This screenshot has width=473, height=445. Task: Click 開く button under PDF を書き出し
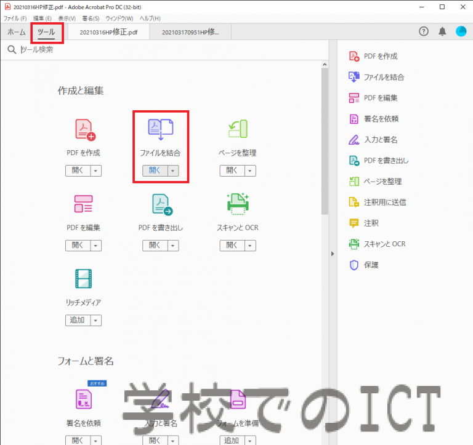point(155,246)
